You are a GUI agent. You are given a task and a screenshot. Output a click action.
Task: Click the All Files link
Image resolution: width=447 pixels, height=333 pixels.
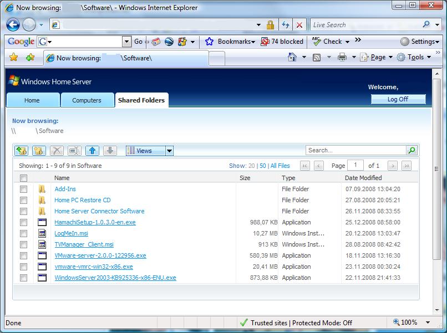280,166
